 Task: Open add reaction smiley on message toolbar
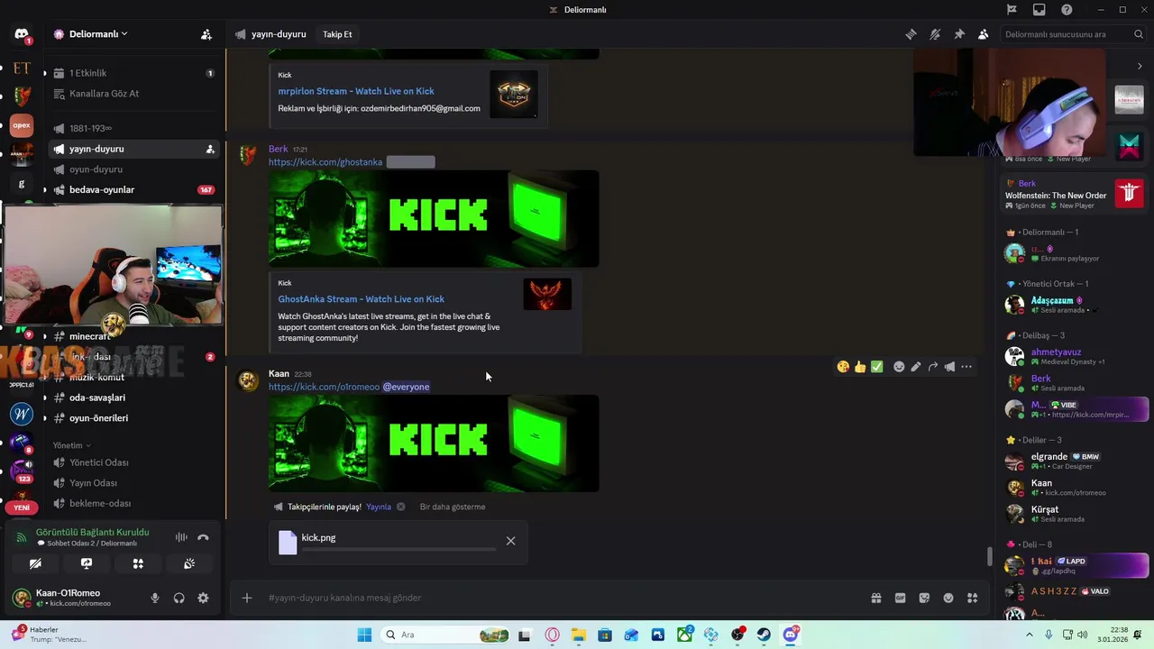pos(899,367)
